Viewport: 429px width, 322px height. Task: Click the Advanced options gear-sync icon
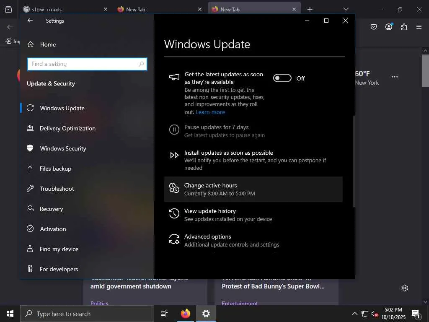click(174, 239)
